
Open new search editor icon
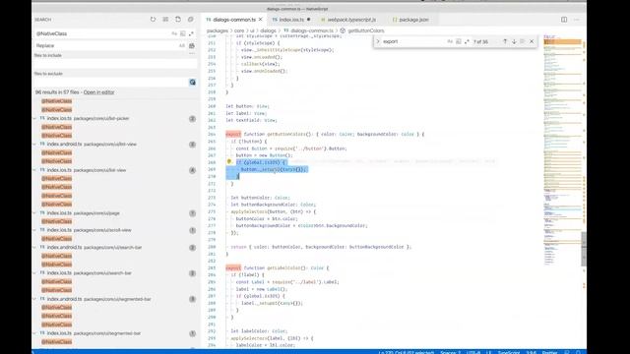coord(178,20)
